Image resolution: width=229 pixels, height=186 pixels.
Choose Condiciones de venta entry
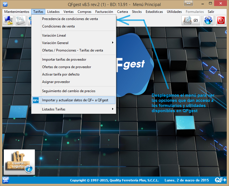coord(74,26)
